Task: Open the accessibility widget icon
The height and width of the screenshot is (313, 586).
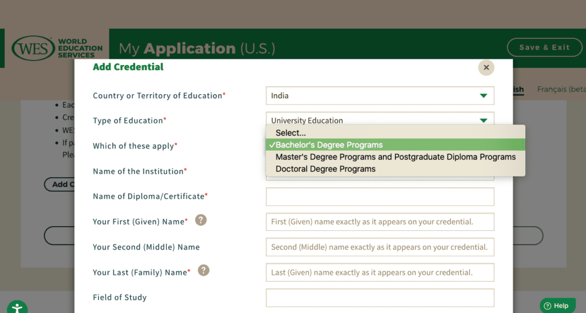Action: [17, 307]
